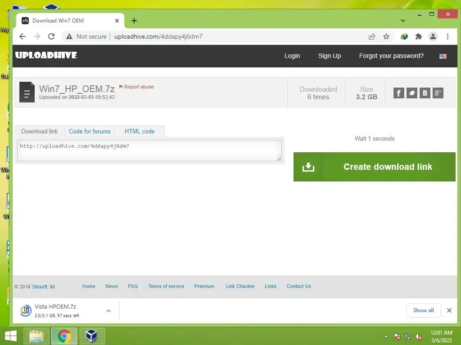
Task: Click the file document icon
Action: coord(27,92)
